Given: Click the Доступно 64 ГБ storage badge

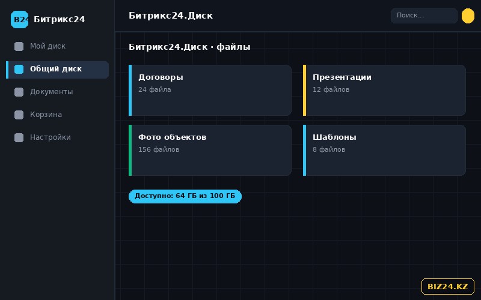Looking at the screenshot, I should pos(185,196).
